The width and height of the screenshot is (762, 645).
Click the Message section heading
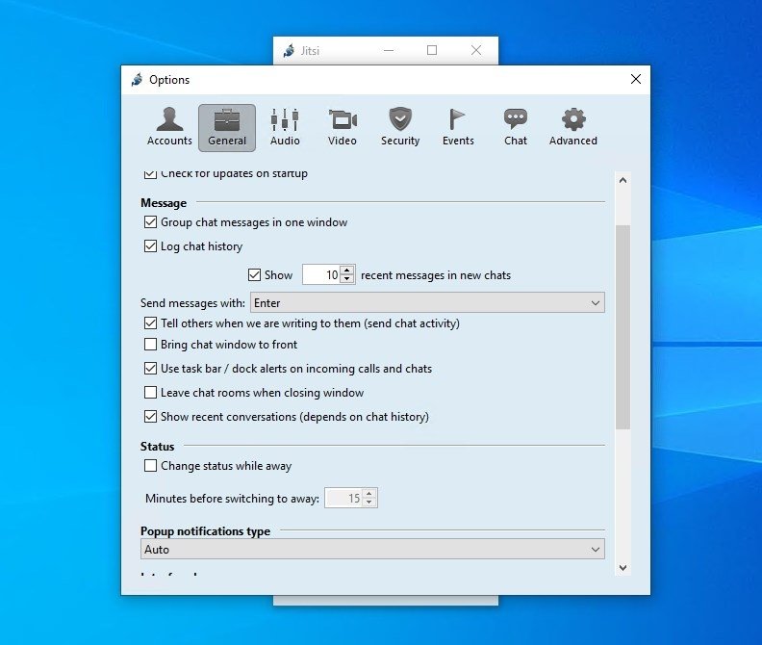(x=164, y=203)
